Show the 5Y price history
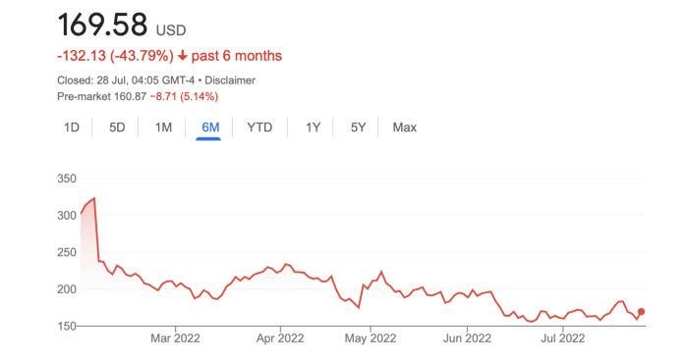This screenshot has height=360, width=688. click(x=358, y=128)
